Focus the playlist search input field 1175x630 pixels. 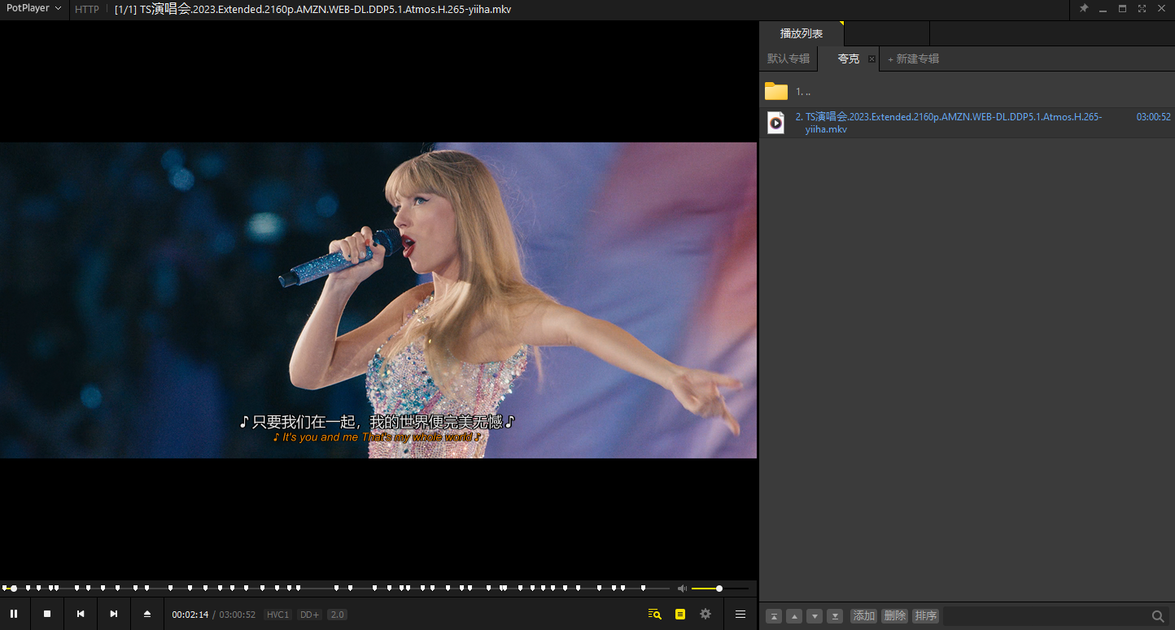[x=1046, y=616]
